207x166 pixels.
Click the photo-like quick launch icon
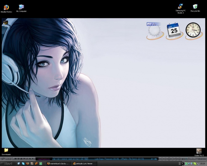pyautogui.click(x=32, y=164)
